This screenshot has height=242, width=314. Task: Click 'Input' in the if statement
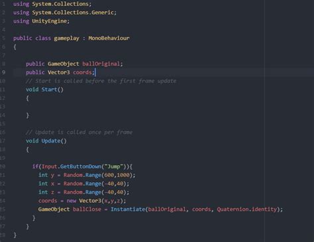click(x=49, y=166)
